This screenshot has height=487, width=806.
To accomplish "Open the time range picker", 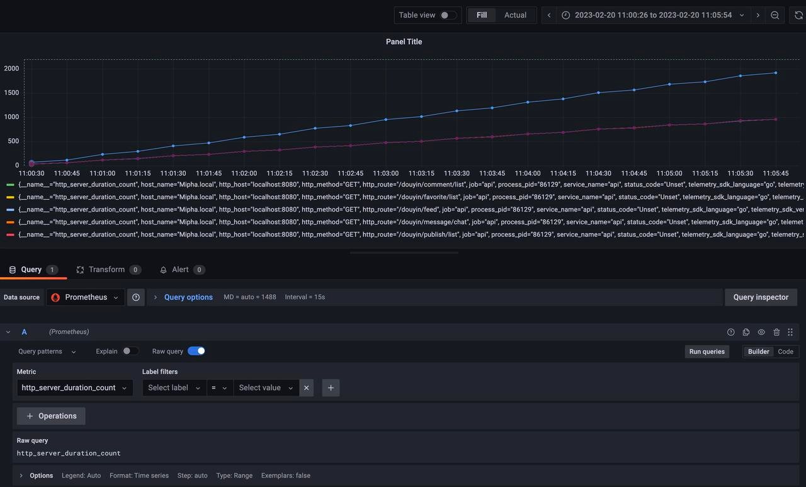I will pyautogui.click(x=653, y=15).
